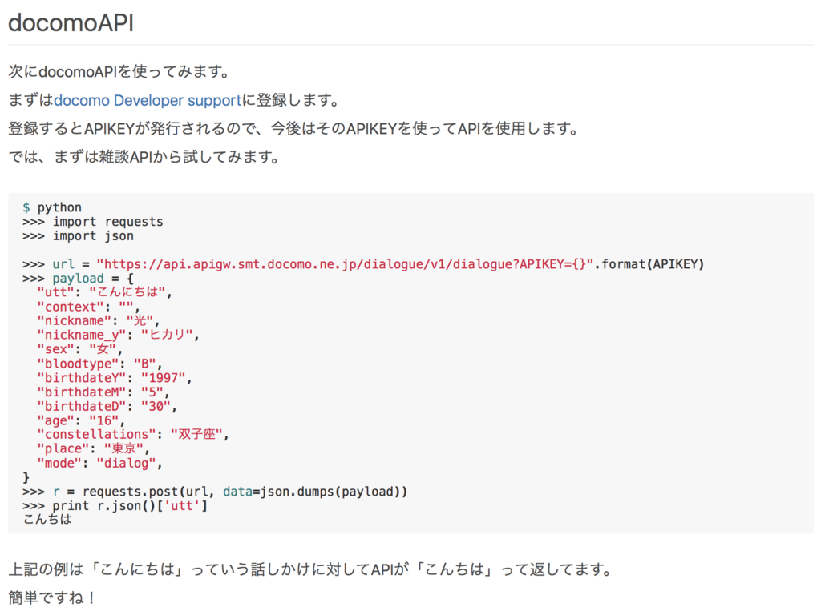This screenshot has width=821, height=611.
Task: Click the "birthdateY": "1997" line
Action: tap(115, 378)
